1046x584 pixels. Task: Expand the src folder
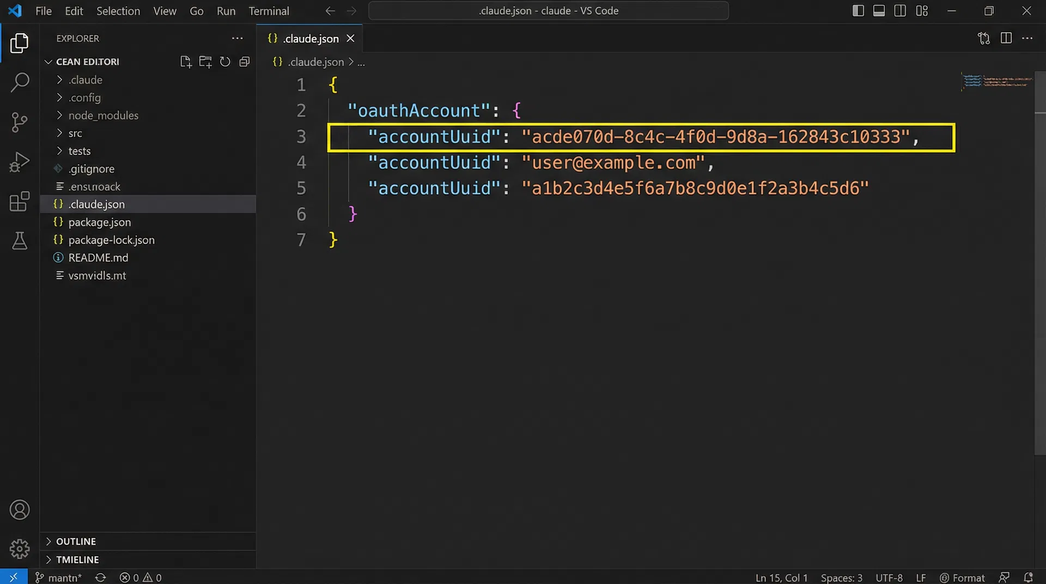coord(75,133)
